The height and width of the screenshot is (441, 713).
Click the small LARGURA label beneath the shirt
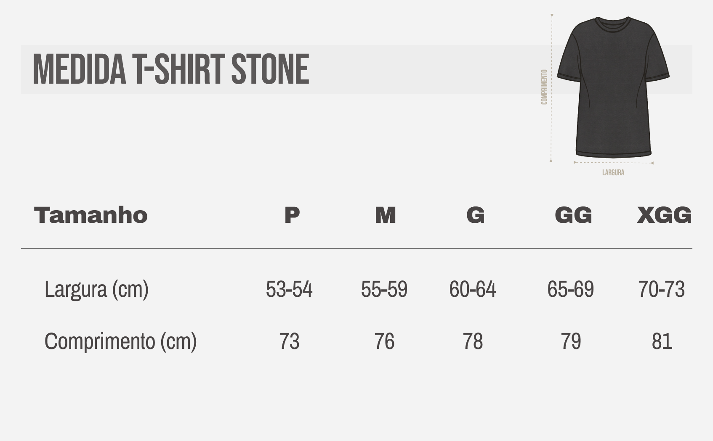tap(613, 173)
